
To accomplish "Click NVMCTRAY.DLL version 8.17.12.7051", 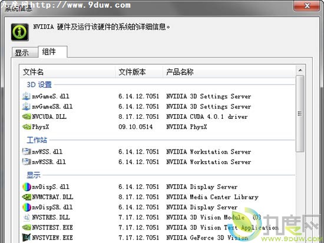I will click(x=138, y=197).
